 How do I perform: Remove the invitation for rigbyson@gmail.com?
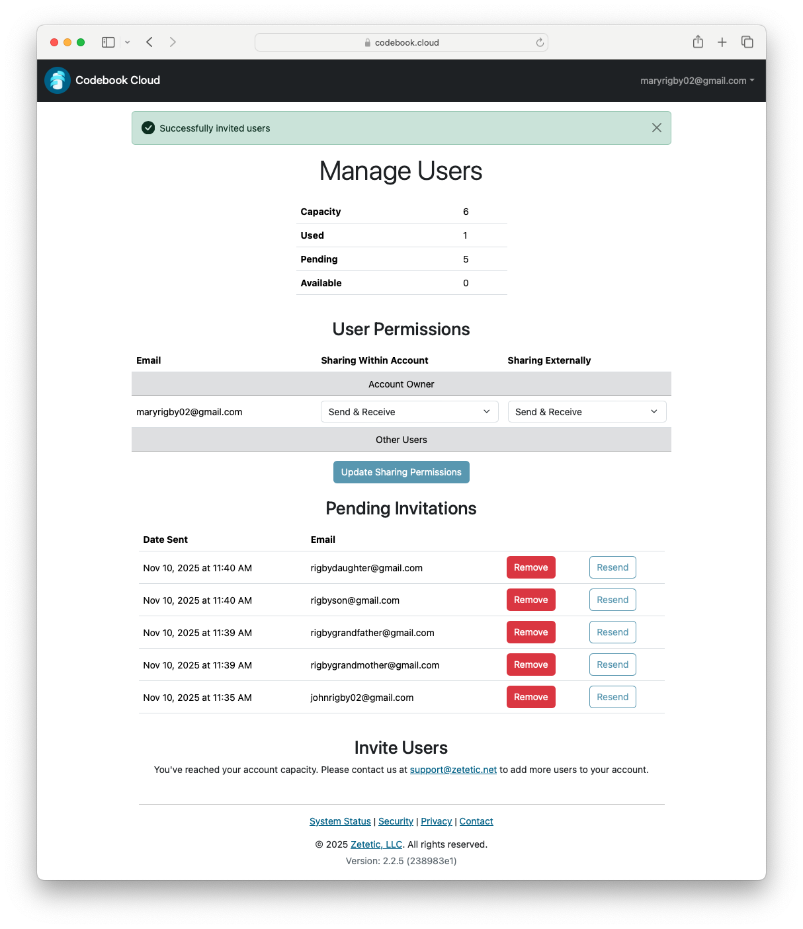[x=530, y=600]
